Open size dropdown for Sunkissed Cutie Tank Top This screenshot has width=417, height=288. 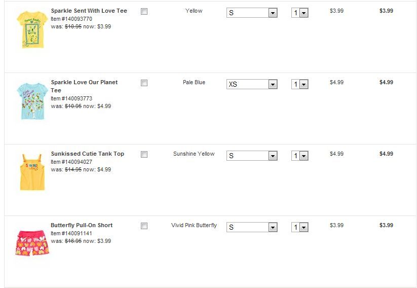252,156
